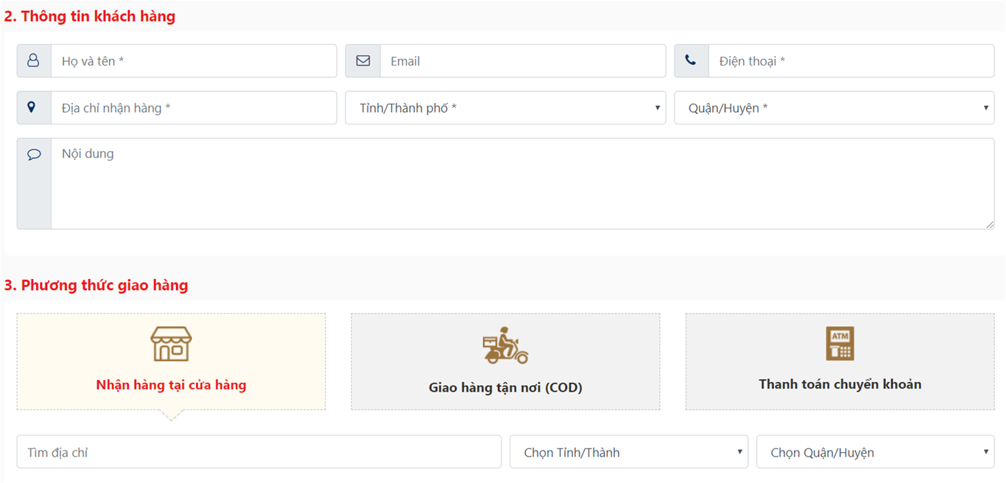Click into the Email input field

tap(522, 61)
